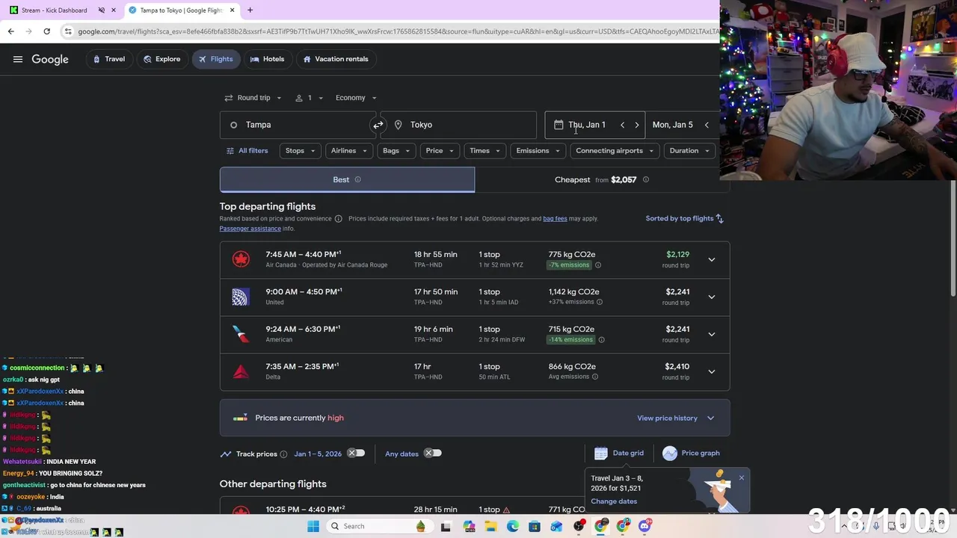Open the Emissions filter dropdown
Image resolution: width=957 pixels, height=538 pixels.
pyautogui.click(x=538, y=151)
